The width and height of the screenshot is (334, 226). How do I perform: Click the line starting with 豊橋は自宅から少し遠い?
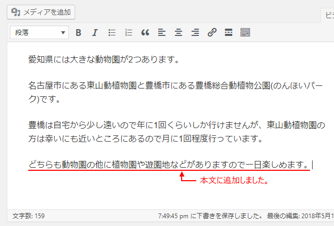point(176,125)
